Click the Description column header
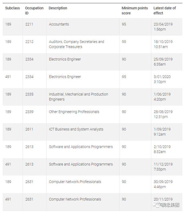This screenshot has width=185, height=213. pyautogui.click(x=58, y=8)
